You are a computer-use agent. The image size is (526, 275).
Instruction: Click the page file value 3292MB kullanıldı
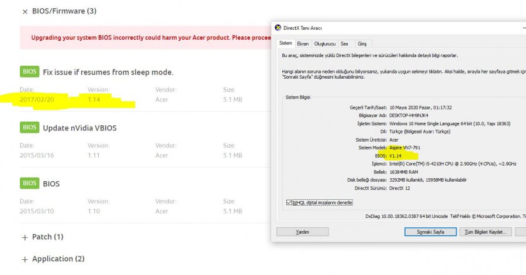click(x=428, y=180)
